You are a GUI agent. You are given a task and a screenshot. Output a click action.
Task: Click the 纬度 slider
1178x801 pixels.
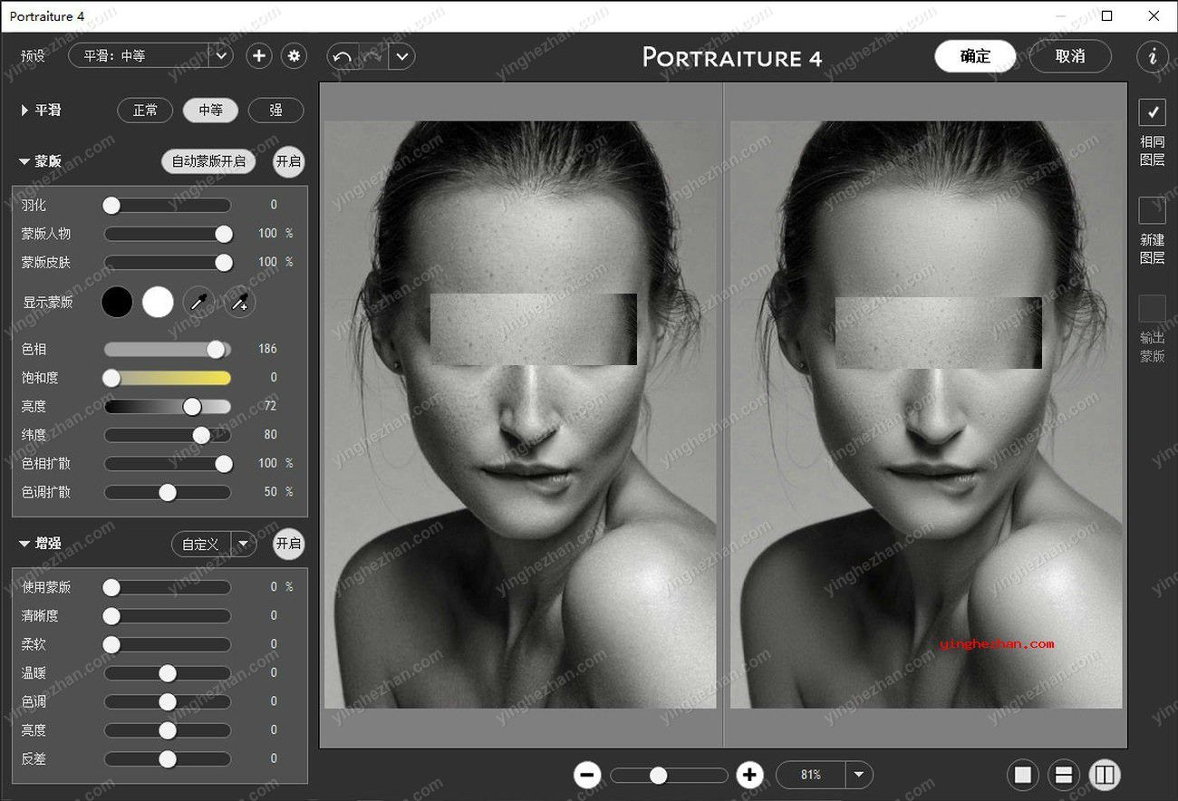168,435
